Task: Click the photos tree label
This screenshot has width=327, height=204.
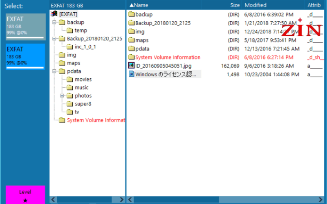Action: (x=83, y=96)
